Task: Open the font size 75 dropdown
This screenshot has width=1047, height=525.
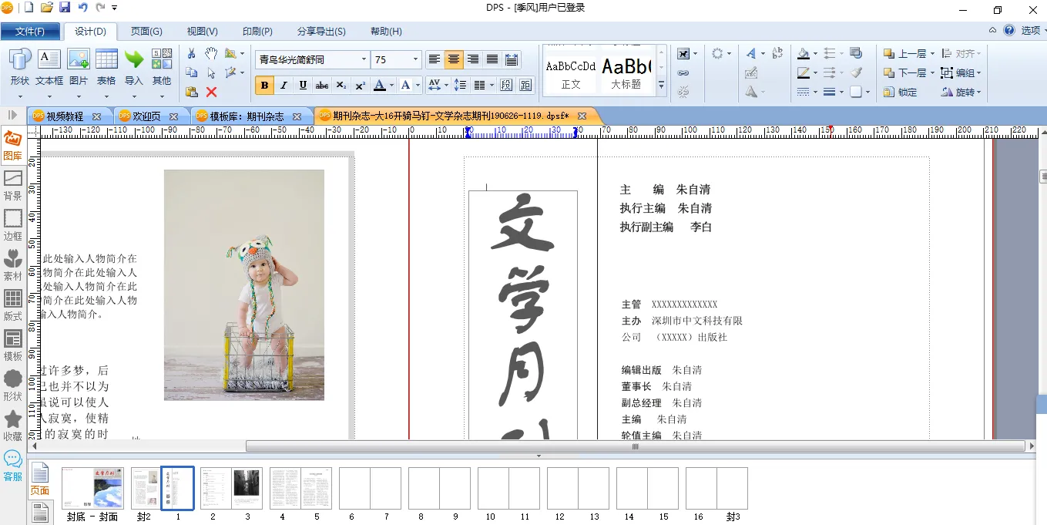Action: pos(415,59)
